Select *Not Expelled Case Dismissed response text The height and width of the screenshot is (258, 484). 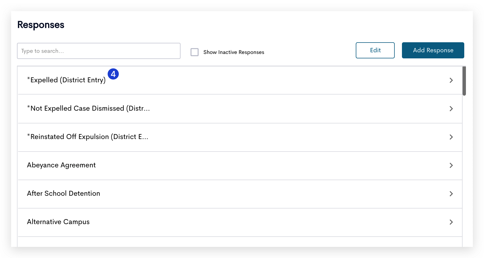tap(88, 108)
